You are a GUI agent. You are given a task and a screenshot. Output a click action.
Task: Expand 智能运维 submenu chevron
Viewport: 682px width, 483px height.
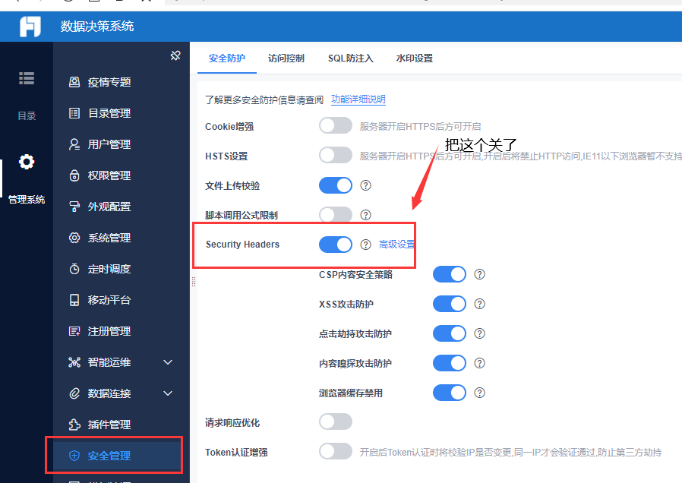168,362
